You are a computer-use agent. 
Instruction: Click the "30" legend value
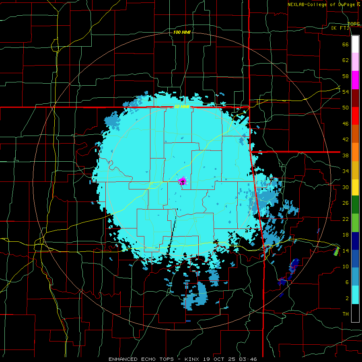pyautogui.click(x=346, y=187)
